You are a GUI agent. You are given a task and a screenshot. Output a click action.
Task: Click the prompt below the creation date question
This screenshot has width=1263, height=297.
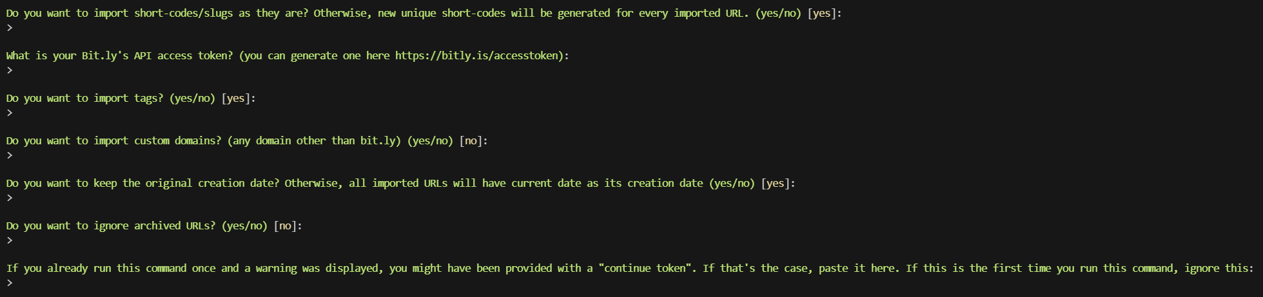(x=10, y=198)
